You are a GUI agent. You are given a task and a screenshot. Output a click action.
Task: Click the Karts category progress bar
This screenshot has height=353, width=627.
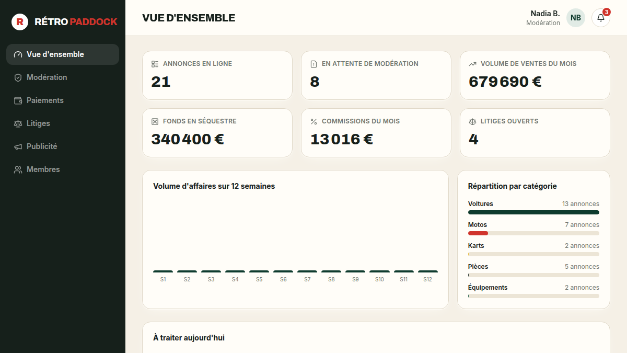coord(533,254)
